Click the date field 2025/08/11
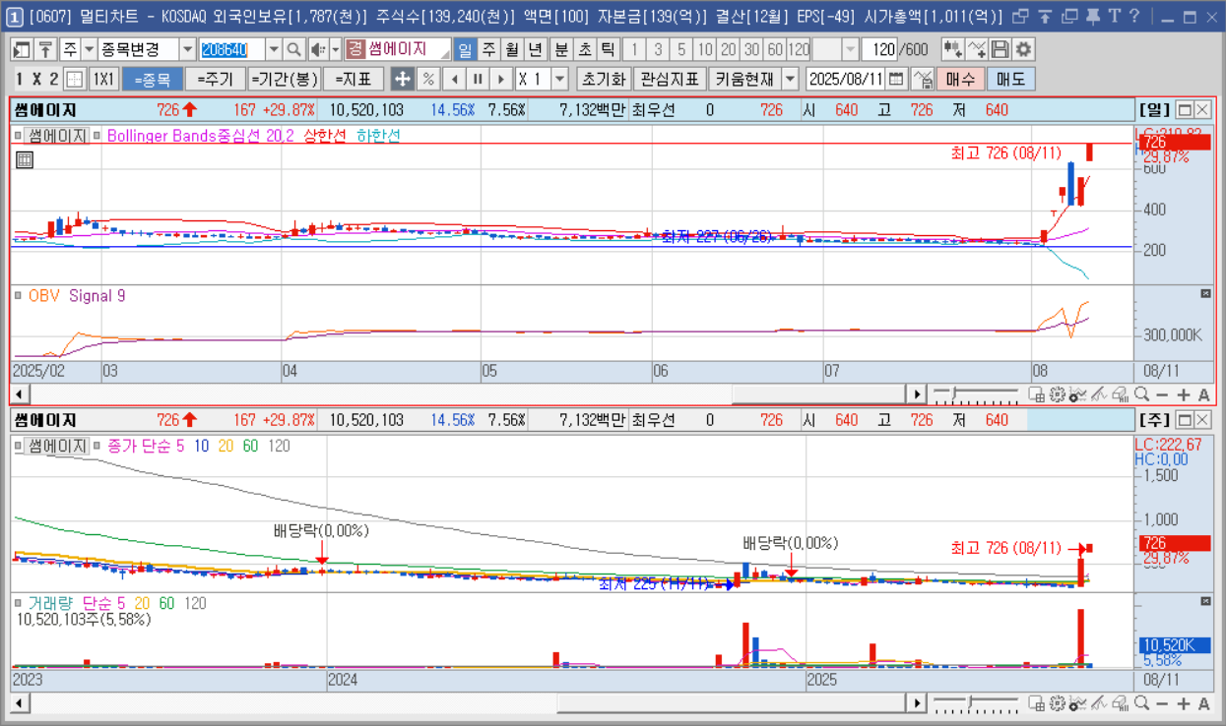The height and width of the screenshot is (726, 1226). tap(846, 79)
